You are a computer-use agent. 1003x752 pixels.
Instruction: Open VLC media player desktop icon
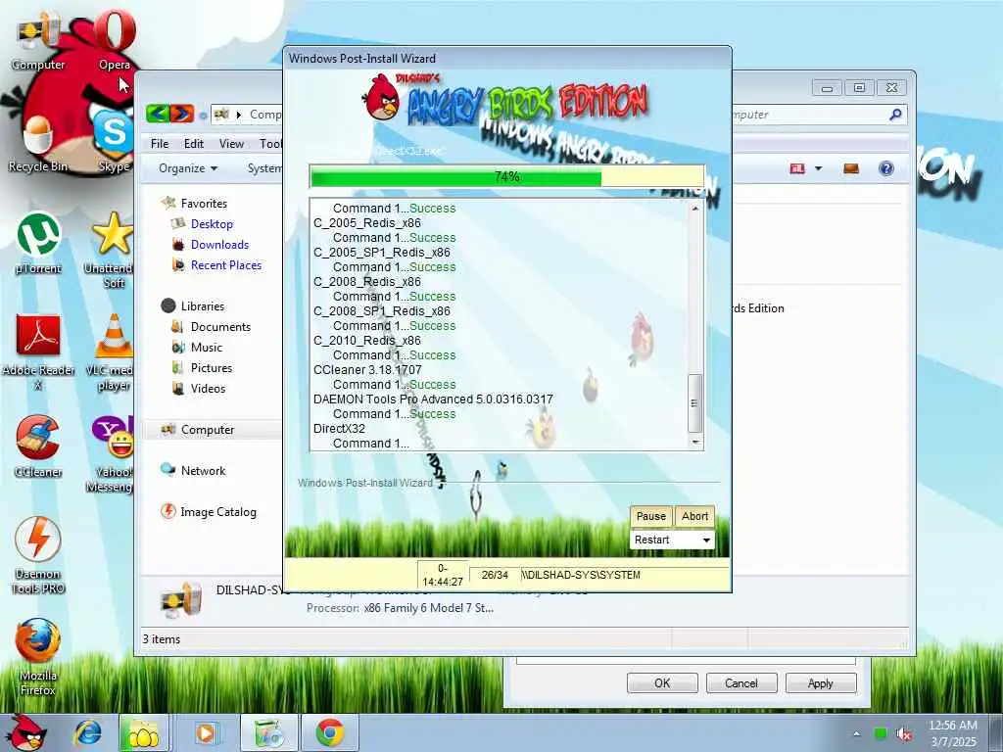coord(112,352)
